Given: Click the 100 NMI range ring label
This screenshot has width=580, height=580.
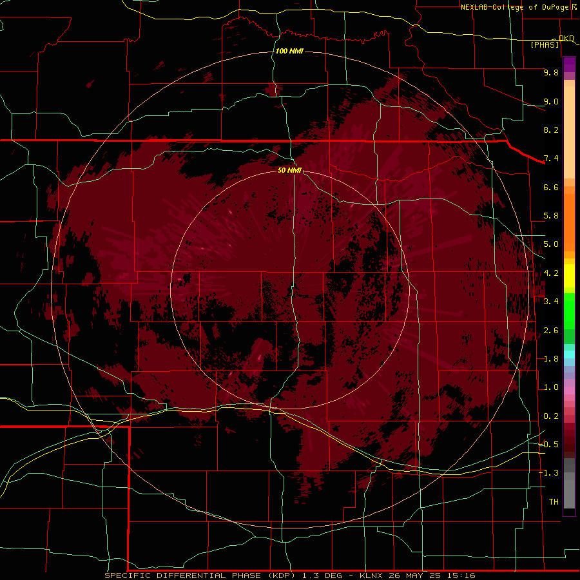Looking at the screenshot, I should tap(289, 51).
